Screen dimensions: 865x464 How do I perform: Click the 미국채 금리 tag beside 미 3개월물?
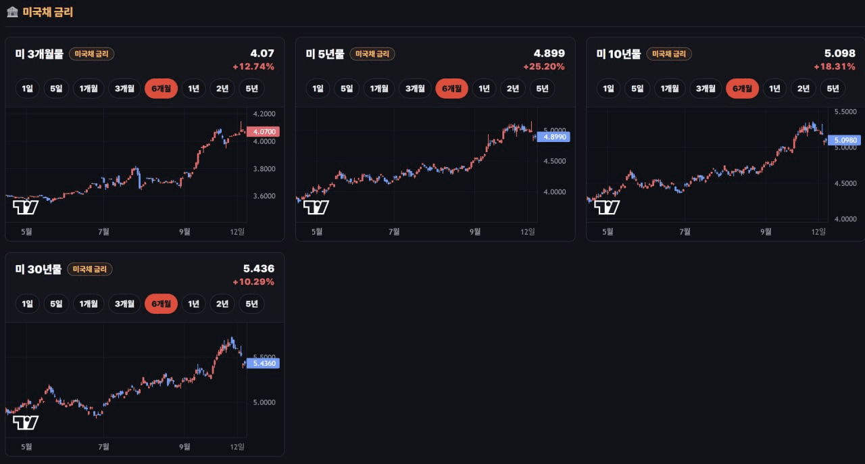click(x=92, y=54)
